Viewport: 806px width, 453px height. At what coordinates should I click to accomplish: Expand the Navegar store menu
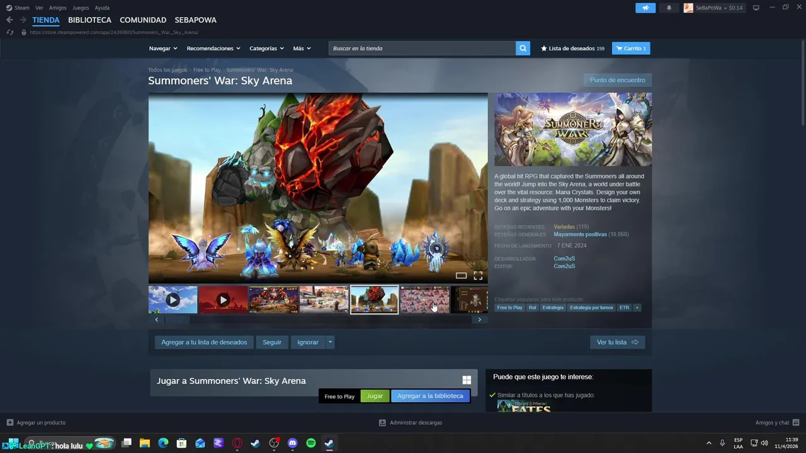[163, 48]
